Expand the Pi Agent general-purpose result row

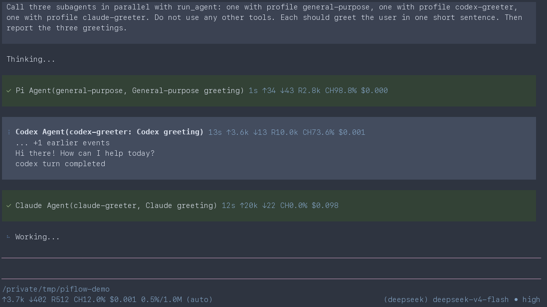(x=269, y=91)
